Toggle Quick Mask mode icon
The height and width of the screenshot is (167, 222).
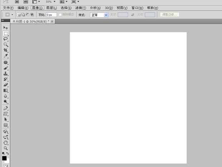(5, 166)
